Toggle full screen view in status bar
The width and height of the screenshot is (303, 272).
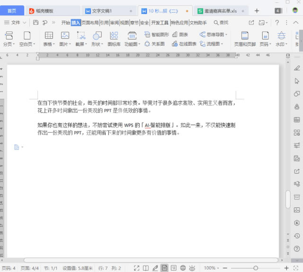pos(137,268)
